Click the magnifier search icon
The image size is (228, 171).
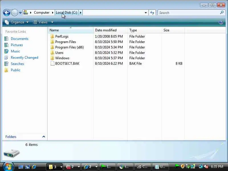click(222, 13)
